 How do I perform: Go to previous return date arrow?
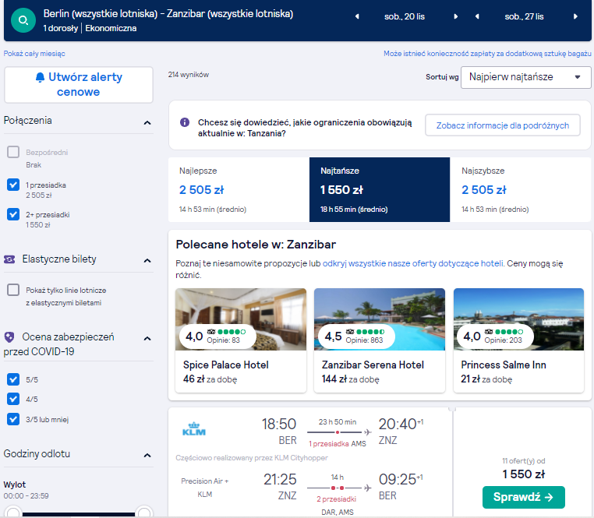pos(477,16)
